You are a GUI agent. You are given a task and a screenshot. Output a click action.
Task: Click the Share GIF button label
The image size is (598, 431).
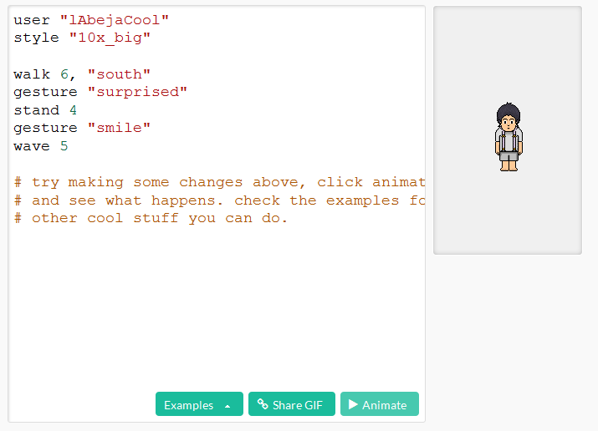[298, 405]
